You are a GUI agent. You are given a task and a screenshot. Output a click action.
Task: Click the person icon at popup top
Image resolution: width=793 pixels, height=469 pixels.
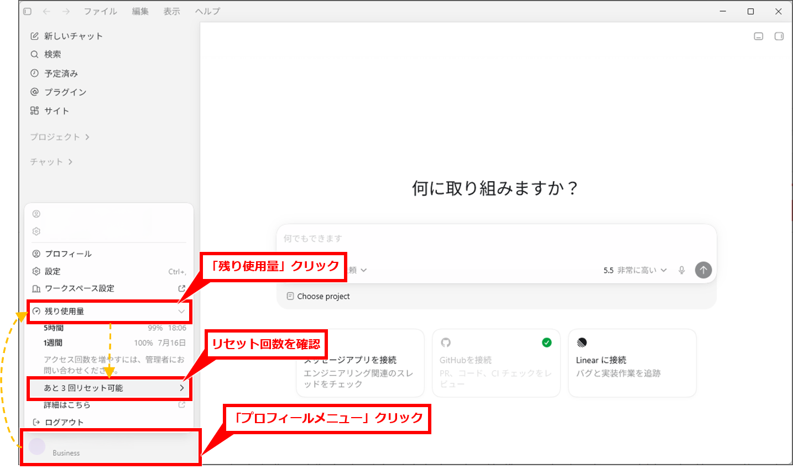pyautogui.click(x=36, y=214)
